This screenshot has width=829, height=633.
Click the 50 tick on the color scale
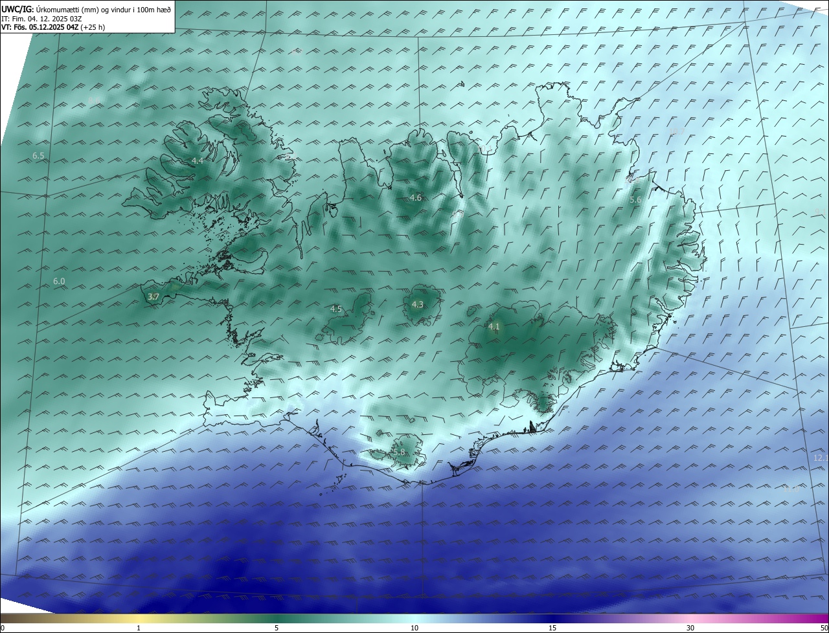click(x=824, y=628)
